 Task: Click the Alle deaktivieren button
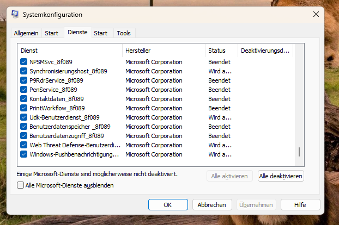click(281, 176)
